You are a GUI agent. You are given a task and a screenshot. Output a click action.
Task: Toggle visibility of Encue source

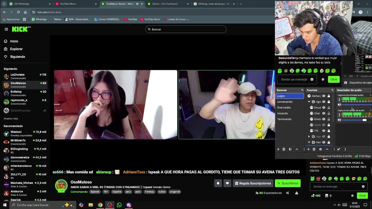pyautogui.click(x=324, y=107)
